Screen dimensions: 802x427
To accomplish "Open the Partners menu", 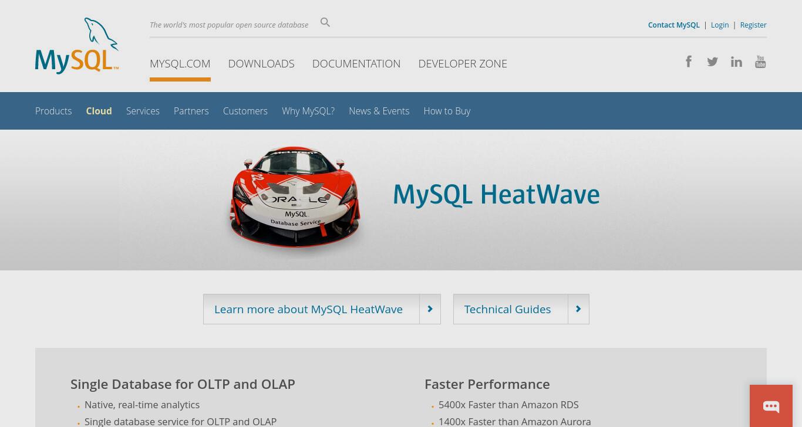I will 191,111.
